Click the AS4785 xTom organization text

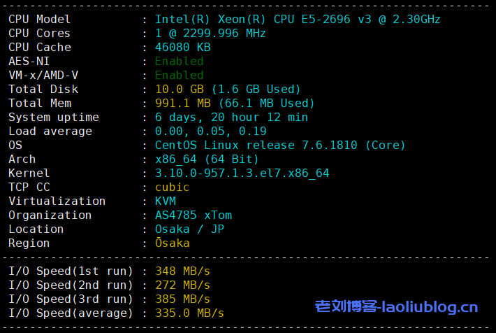click(193, 215)
